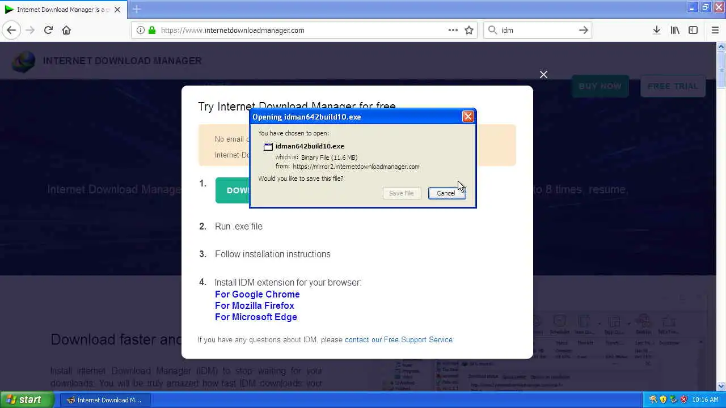The height and width of the screenshot is (408, 726).
Task: Click the browser forward arrow
Action: click(x=30, y=30)
